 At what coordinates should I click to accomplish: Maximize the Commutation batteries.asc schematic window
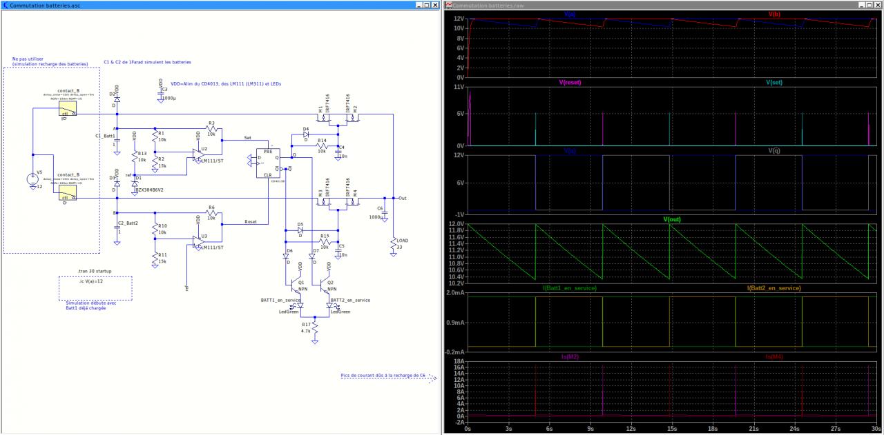pos(426,5)
